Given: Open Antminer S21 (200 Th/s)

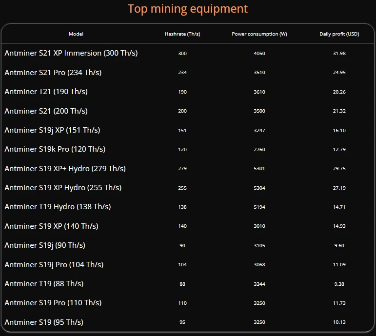Looking at the screenshot, I should (x=46, y=111).
